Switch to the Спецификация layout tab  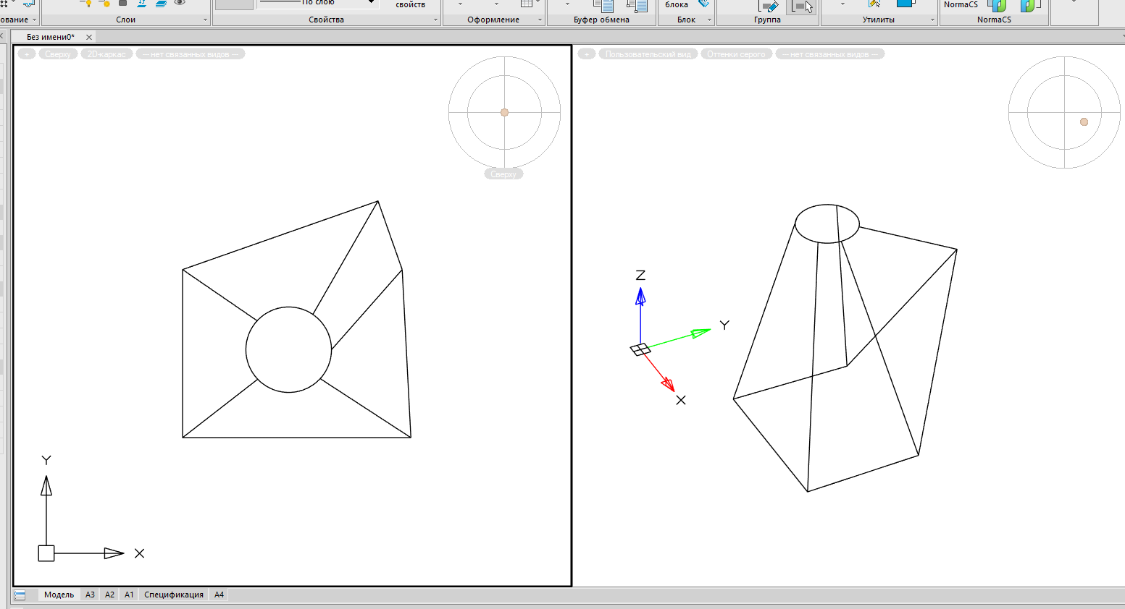coord(174,595)
